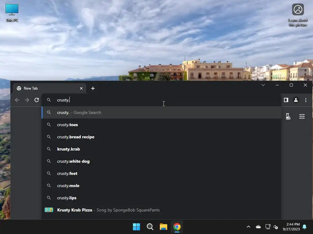Minimize the Chrome window

point(277,85)
